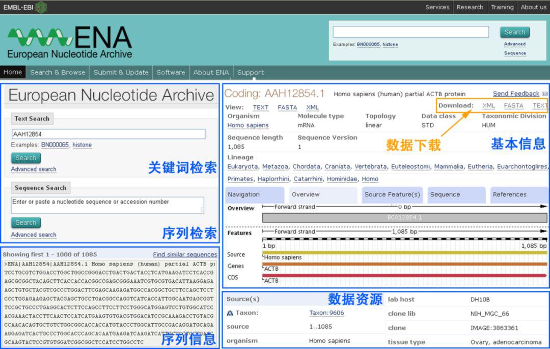The image size is (550, 349).
Task: View the record as XML
Action: [312, 107]
